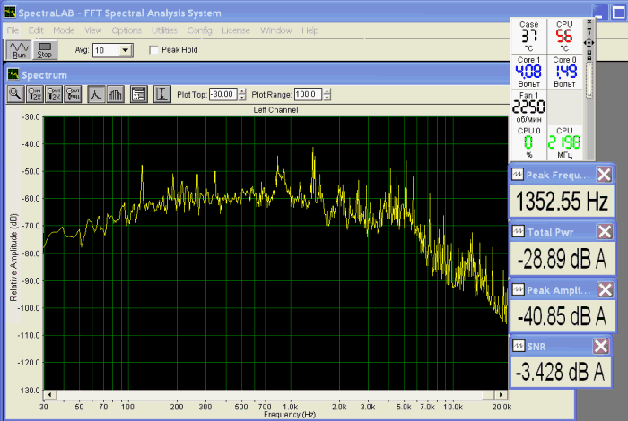Open the Utilities menu
Screen dimensions: 628x421
click(164, 30)
